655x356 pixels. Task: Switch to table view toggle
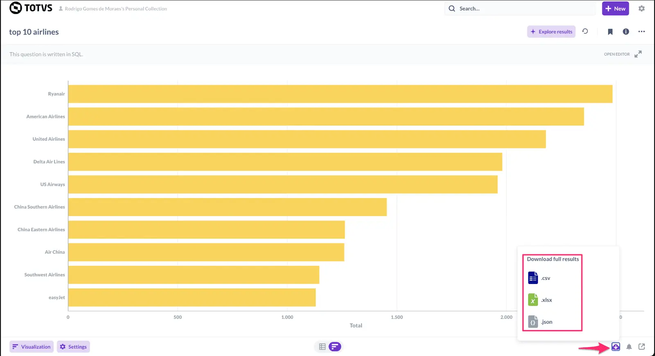click(x=322, y=347)
